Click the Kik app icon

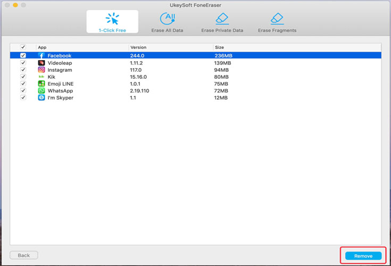(41, 77)
